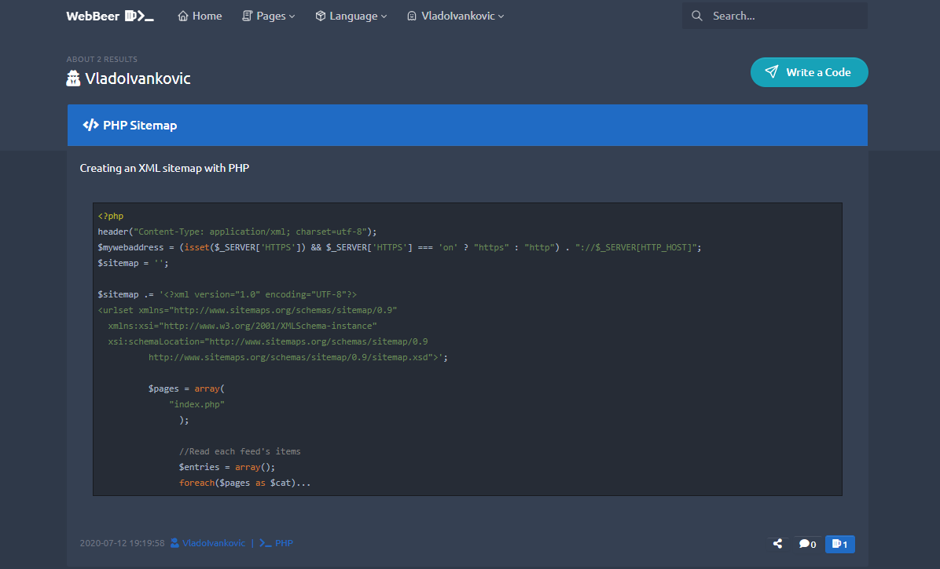Image resolution: width=940 pixels, height=569 pixels.
Task: Click the code icon on PHP Sitemap header
Action: (x=90, y=125)
